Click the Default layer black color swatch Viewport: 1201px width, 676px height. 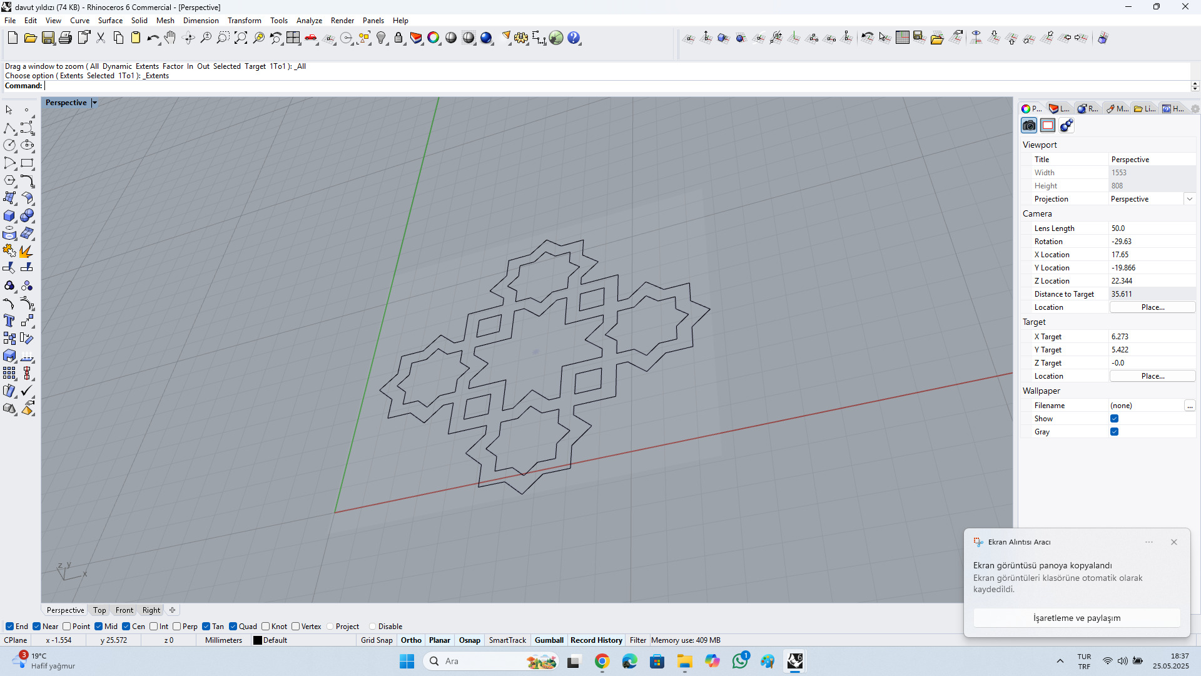pos(257,640)
